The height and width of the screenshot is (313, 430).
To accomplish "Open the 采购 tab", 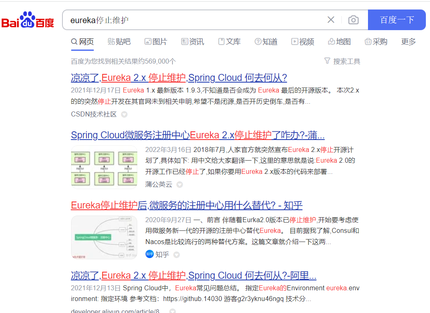I will click(x=376, y=42).
